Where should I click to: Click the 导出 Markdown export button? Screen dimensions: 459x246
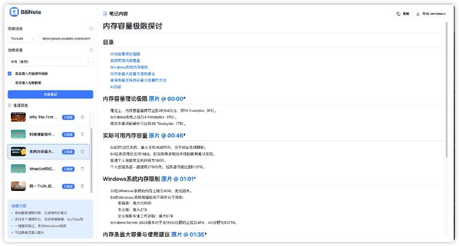pos(431,14)
